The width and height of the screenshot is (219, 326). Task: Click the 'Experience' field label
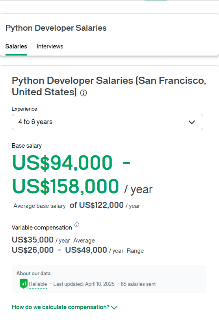click(x=24, y=109)
